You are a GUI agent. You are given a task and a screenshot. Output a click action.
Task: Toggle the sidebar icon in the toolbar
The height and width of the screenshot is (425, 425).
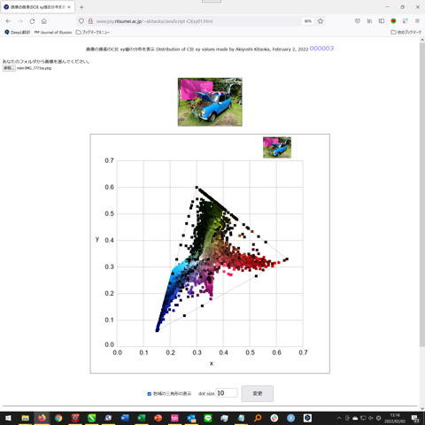click(382, 21)
